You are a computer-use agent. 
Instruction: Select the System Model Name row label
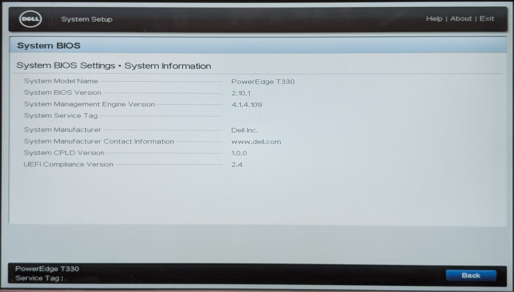pyautogui.click(x=61, y=81)
